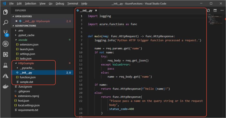This screenshot has width=226, height=118.
Task: Open the Docker whale view
Action: [5, 86]
